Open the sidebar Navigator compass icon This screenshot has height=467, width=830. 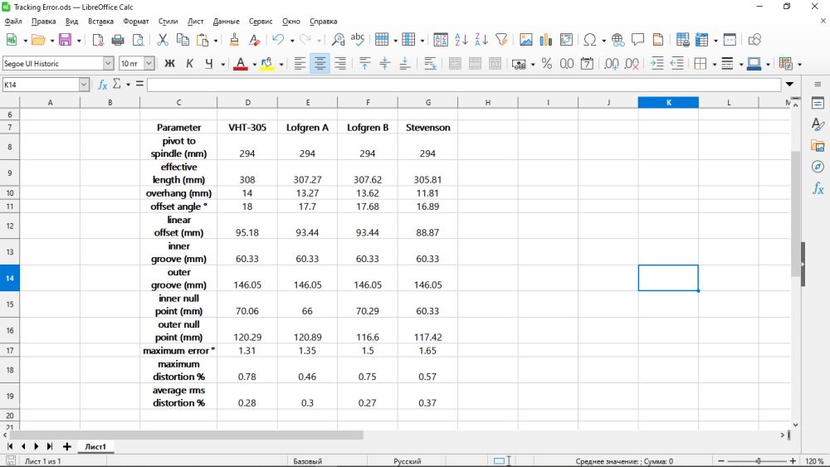(x=818, y=167)
